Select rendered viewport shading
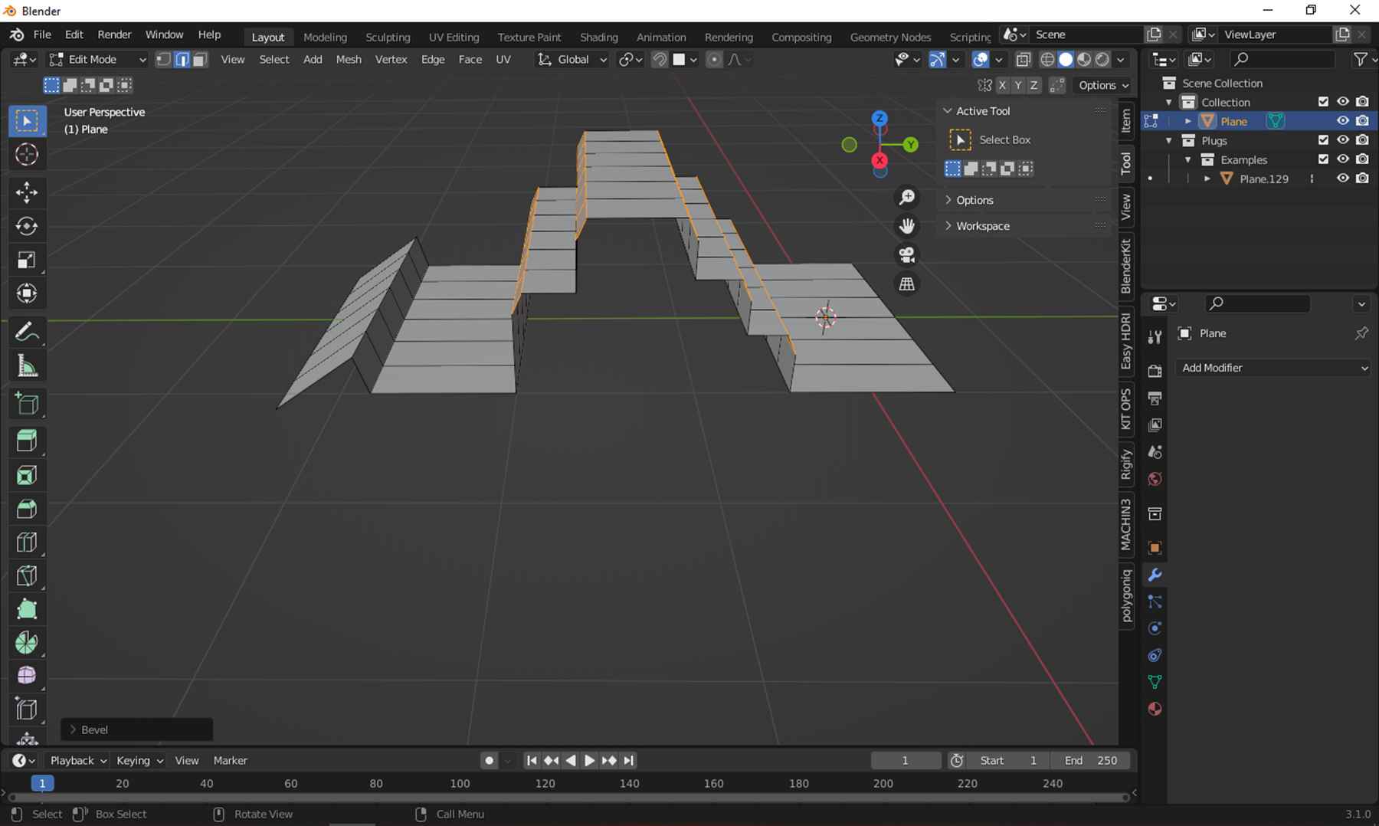 click(x=1102, y=59)
